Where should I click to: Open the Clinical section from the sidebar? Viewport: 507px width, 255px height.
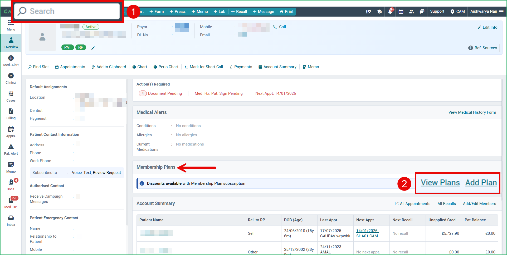tap(11, 78)
